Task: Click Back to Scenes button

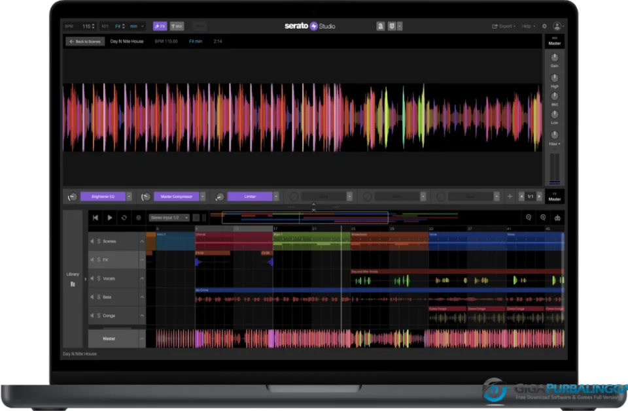Action: point(85,41)
